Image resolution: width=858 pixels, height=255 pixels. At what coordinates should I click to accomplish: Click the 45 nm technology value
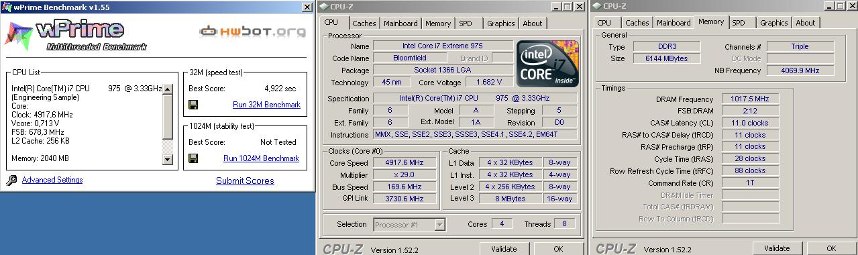(x=392, y=83)
